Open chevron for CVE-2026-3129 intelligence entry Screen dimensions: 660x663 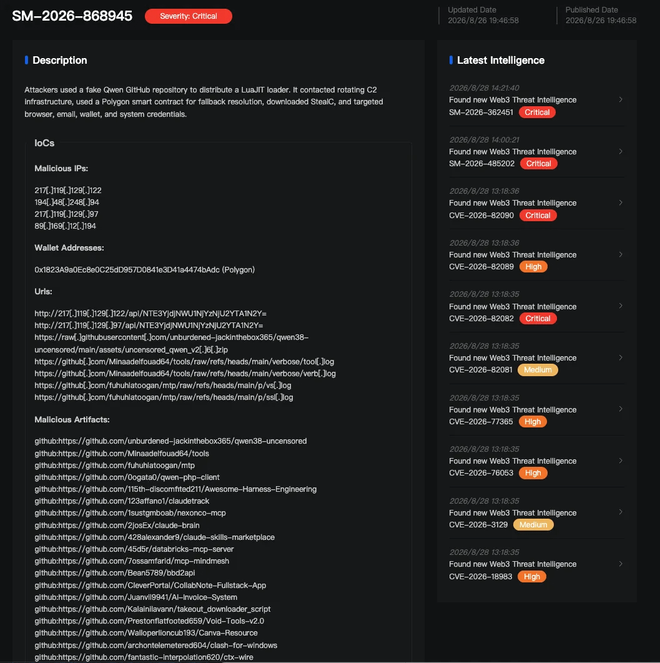[x=620, y=512]
